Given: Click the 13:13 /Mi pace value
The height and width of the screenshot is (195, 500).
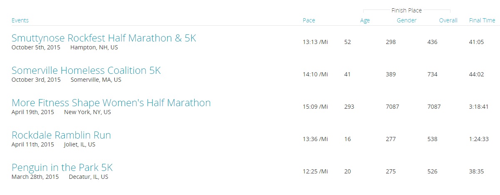Looking at the screenshot, I should click(315, 42).
